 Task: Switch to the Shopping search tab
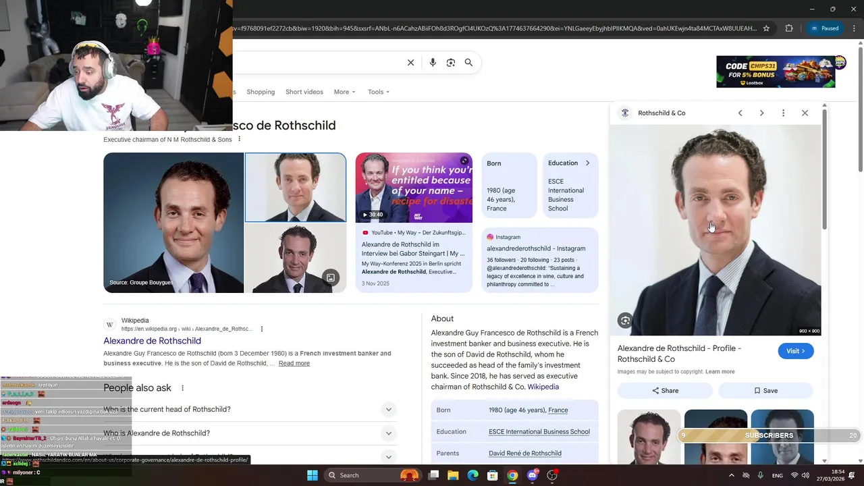pos(261,92)
